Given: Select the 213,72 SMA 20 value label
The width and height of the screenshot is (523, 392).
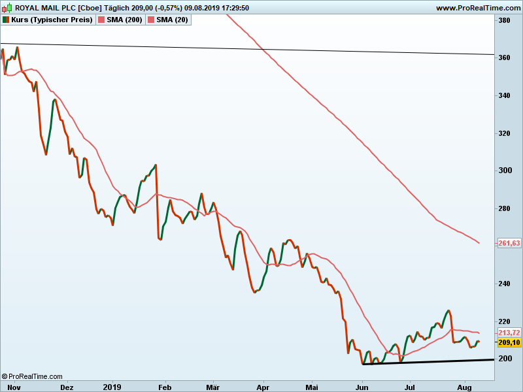Looking at the screenshot, I should pos(509,333).
